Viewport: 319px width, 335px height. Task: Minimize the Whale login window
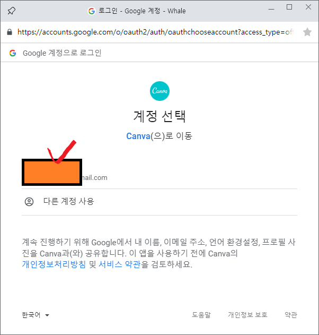pos(271,9)
